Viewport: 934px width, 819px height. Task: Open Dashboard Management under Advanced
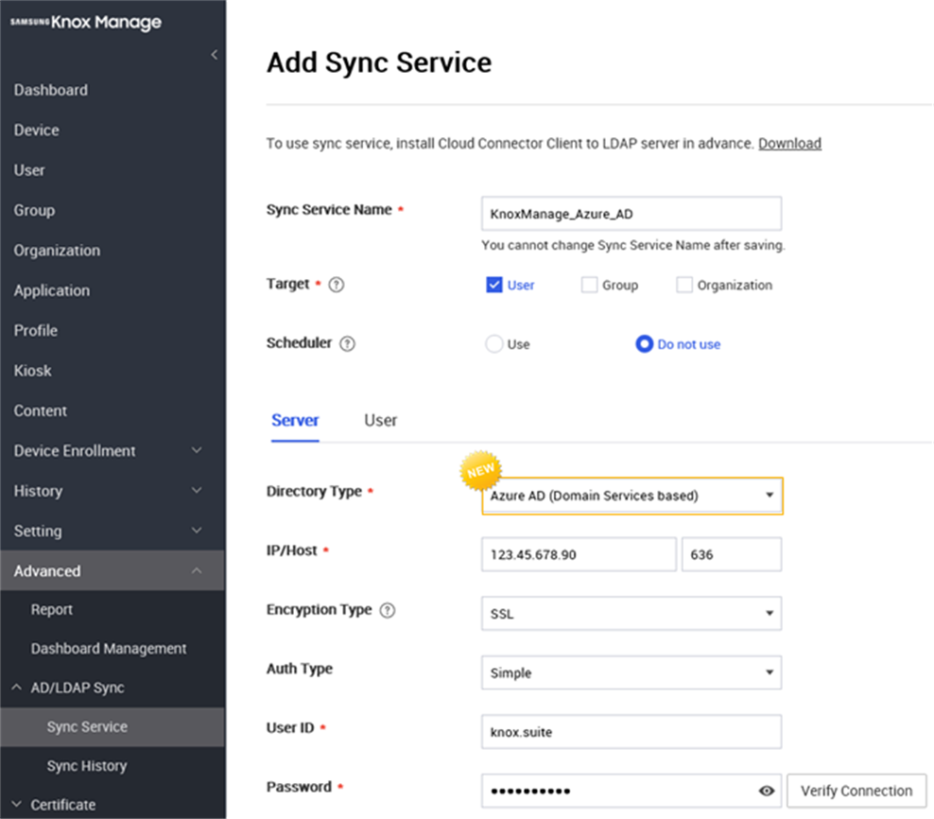(109, 649)
